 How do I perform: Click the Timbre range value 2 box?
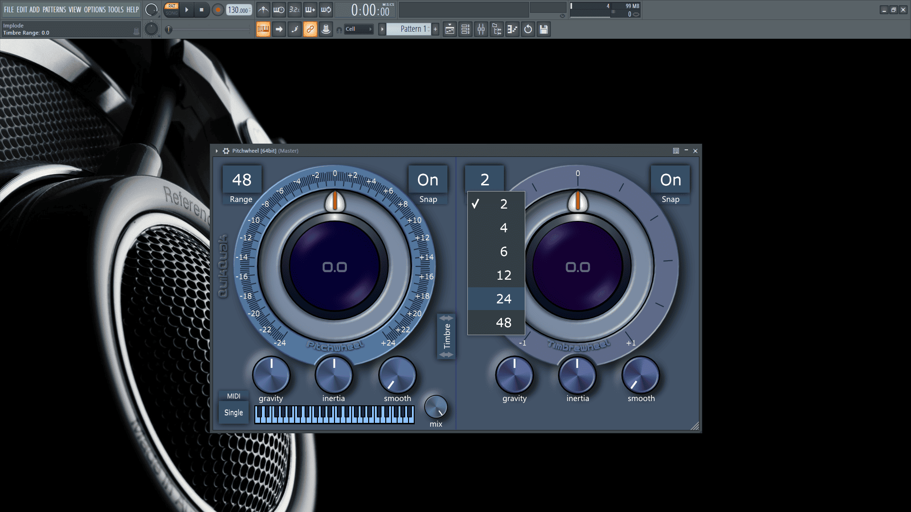pos(484,179)
